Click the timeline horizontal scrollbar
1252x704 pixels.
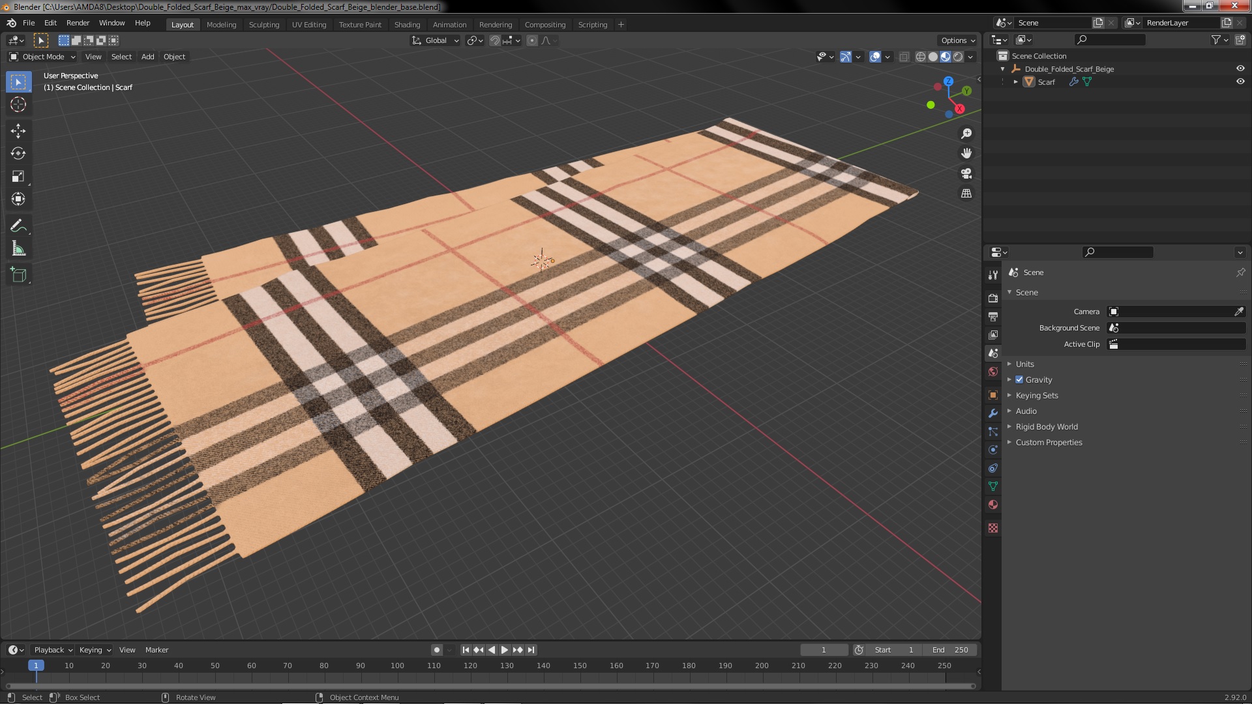490,686
